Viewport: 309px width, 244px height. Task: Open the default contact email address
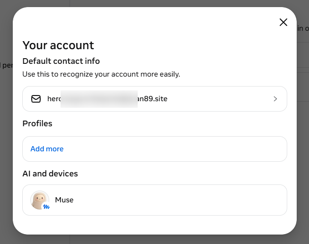[x=155, y=99]
